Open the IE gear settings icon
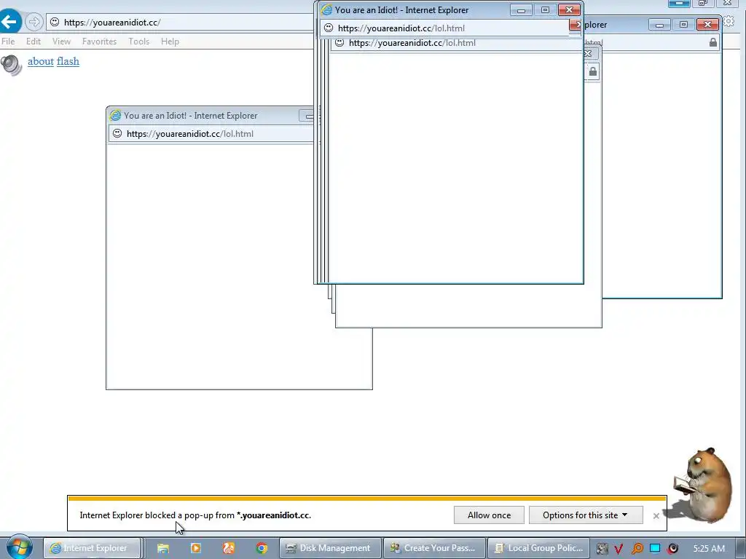 point(729,21)
